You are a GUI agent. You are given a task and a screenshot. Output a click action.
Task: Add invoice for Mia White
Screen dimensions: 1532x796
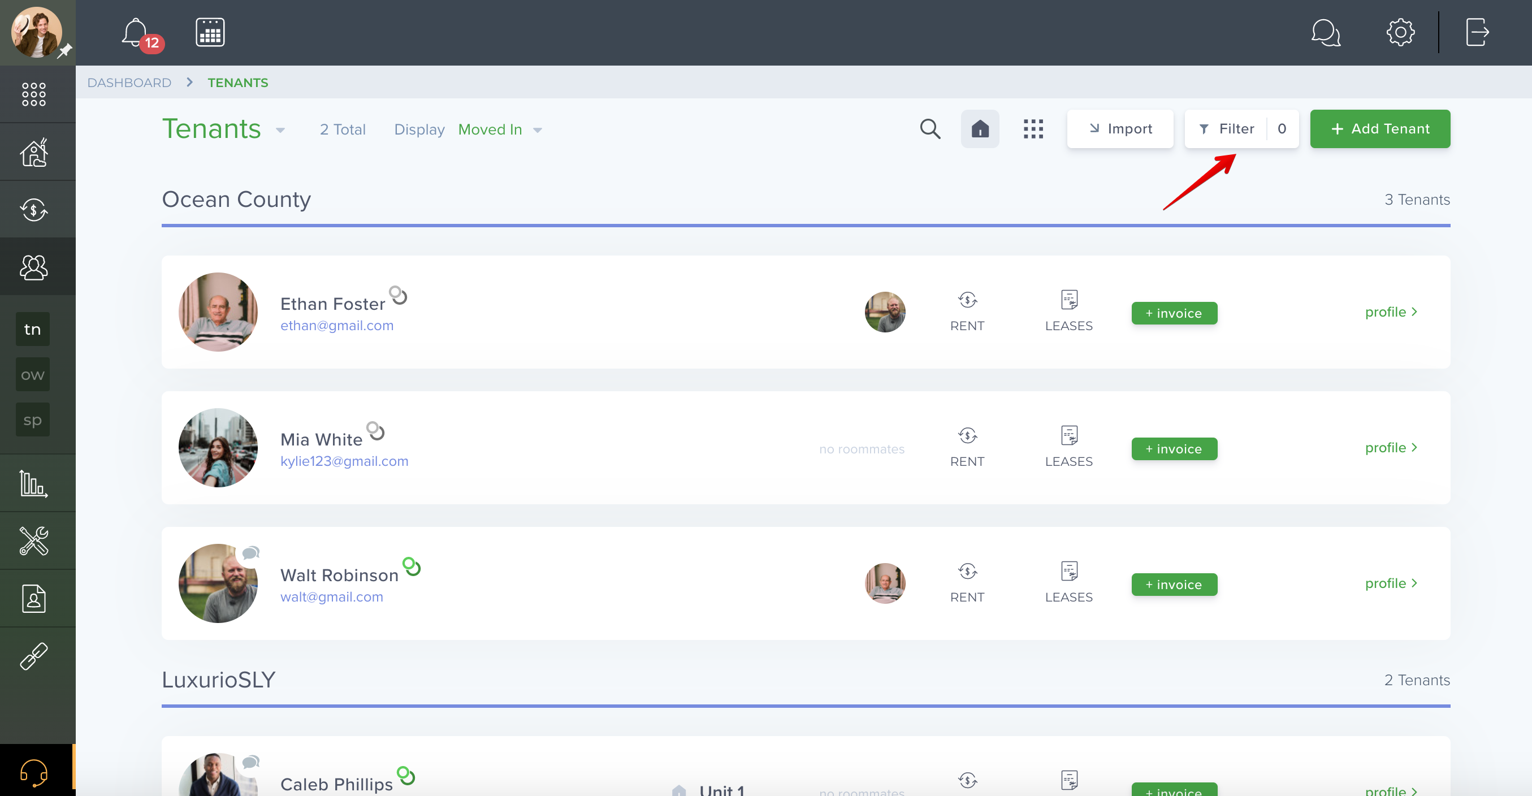point(1174,448)
